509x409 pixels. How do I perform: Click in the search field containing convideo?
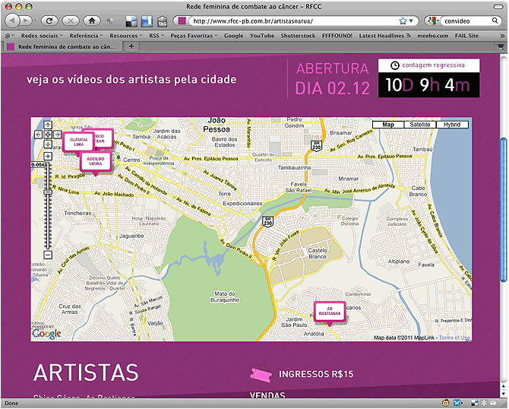coord(466,21)
